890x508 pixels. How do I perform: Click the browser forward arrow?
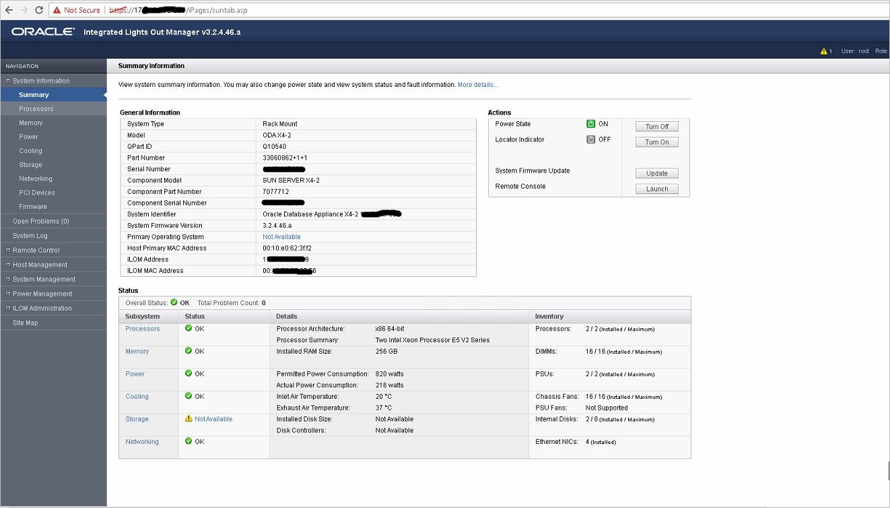24,10
